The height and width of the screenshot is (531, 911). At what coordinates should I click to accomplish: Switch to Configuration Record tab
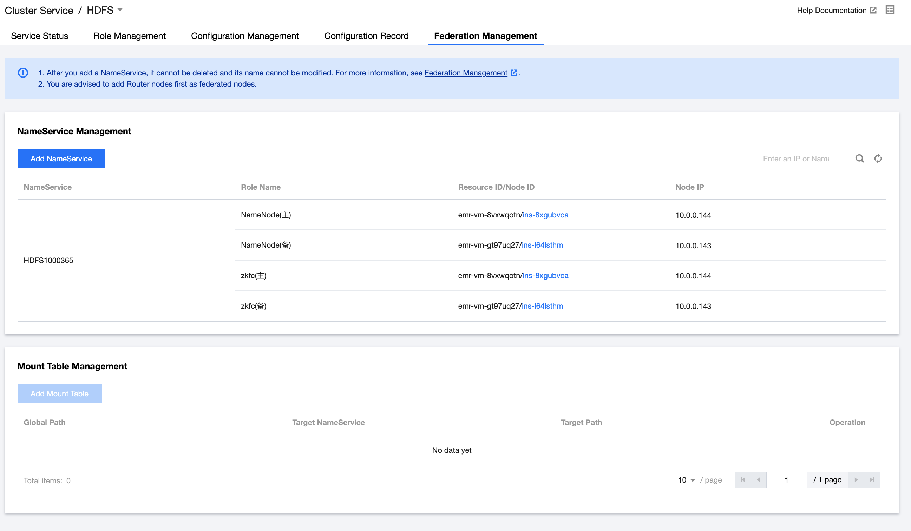366,36
